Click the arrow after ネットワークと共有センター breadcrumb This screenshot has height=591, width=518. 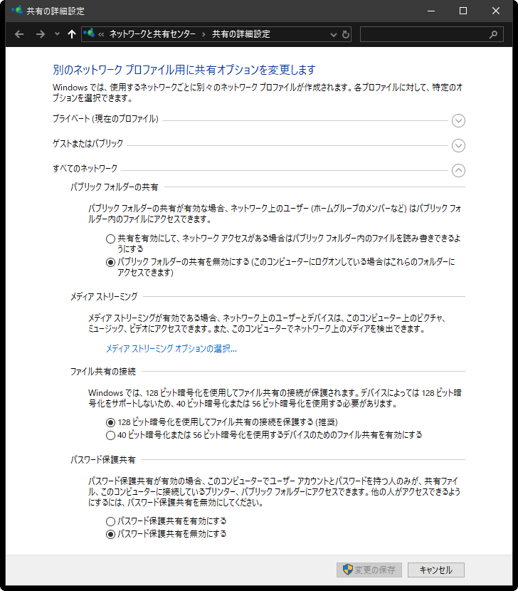[x=203, y=34]
